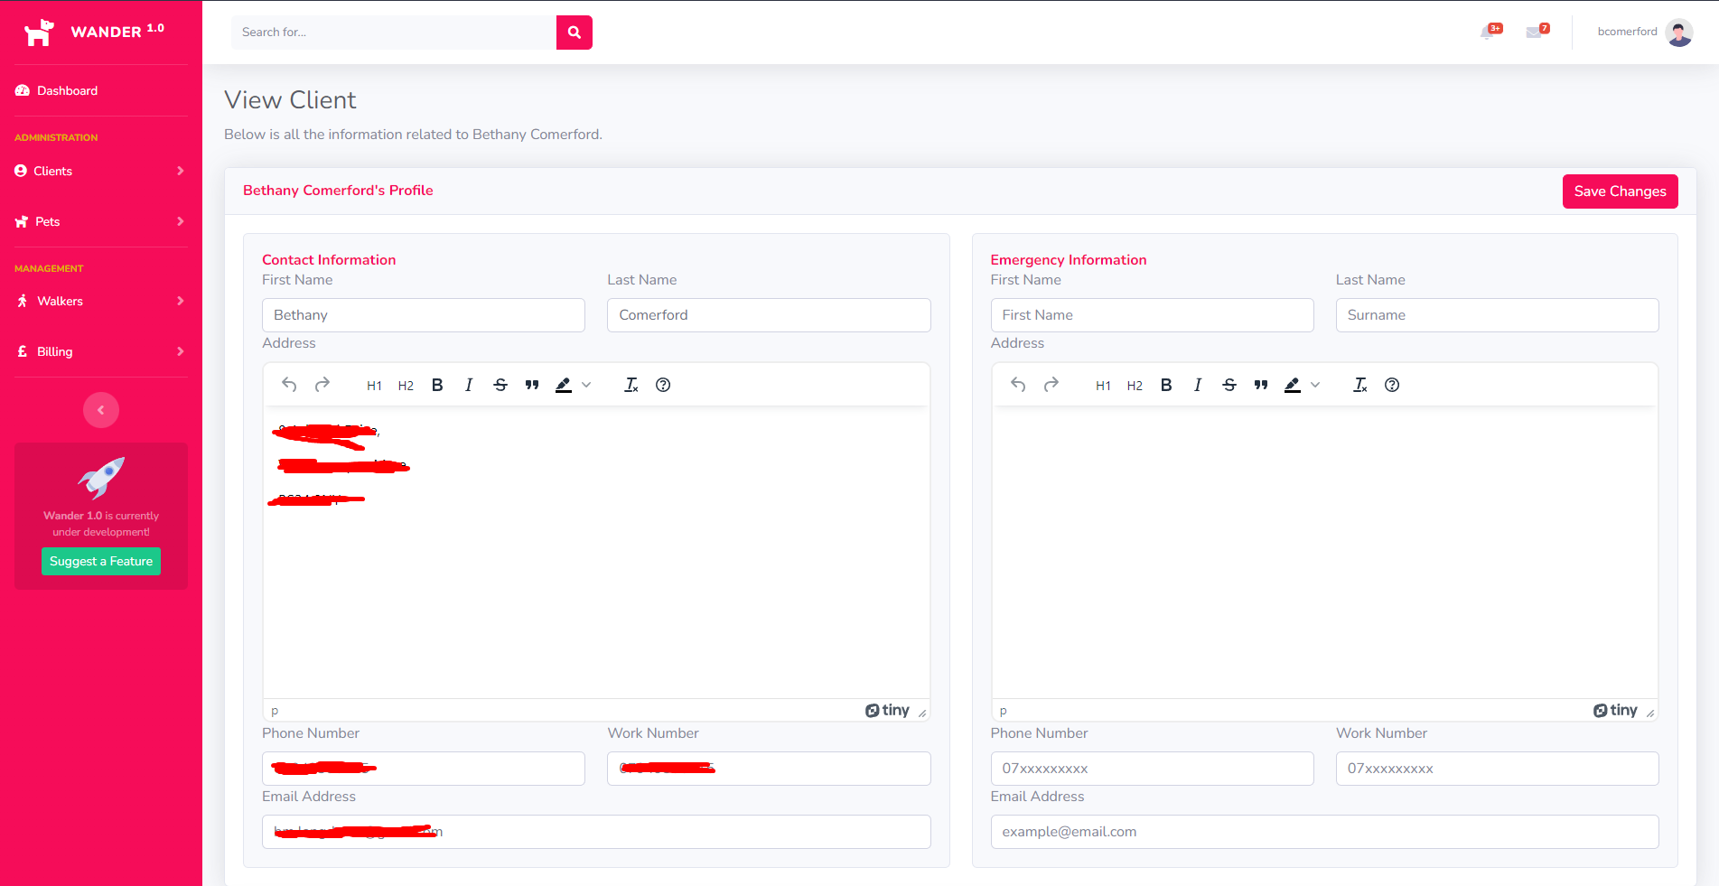
Task: Apply bold in contact address editor
Action: 437,385
